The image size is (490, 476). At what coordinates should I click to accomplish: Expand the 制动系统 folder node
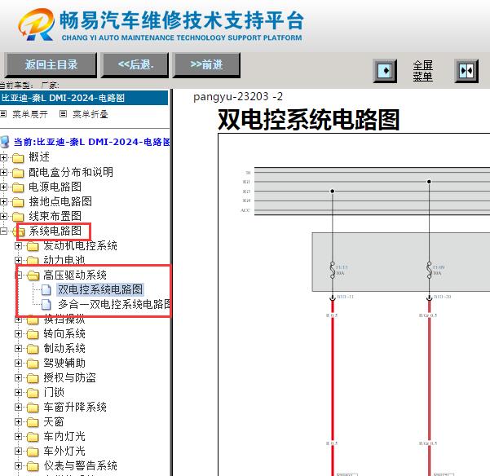18,349
